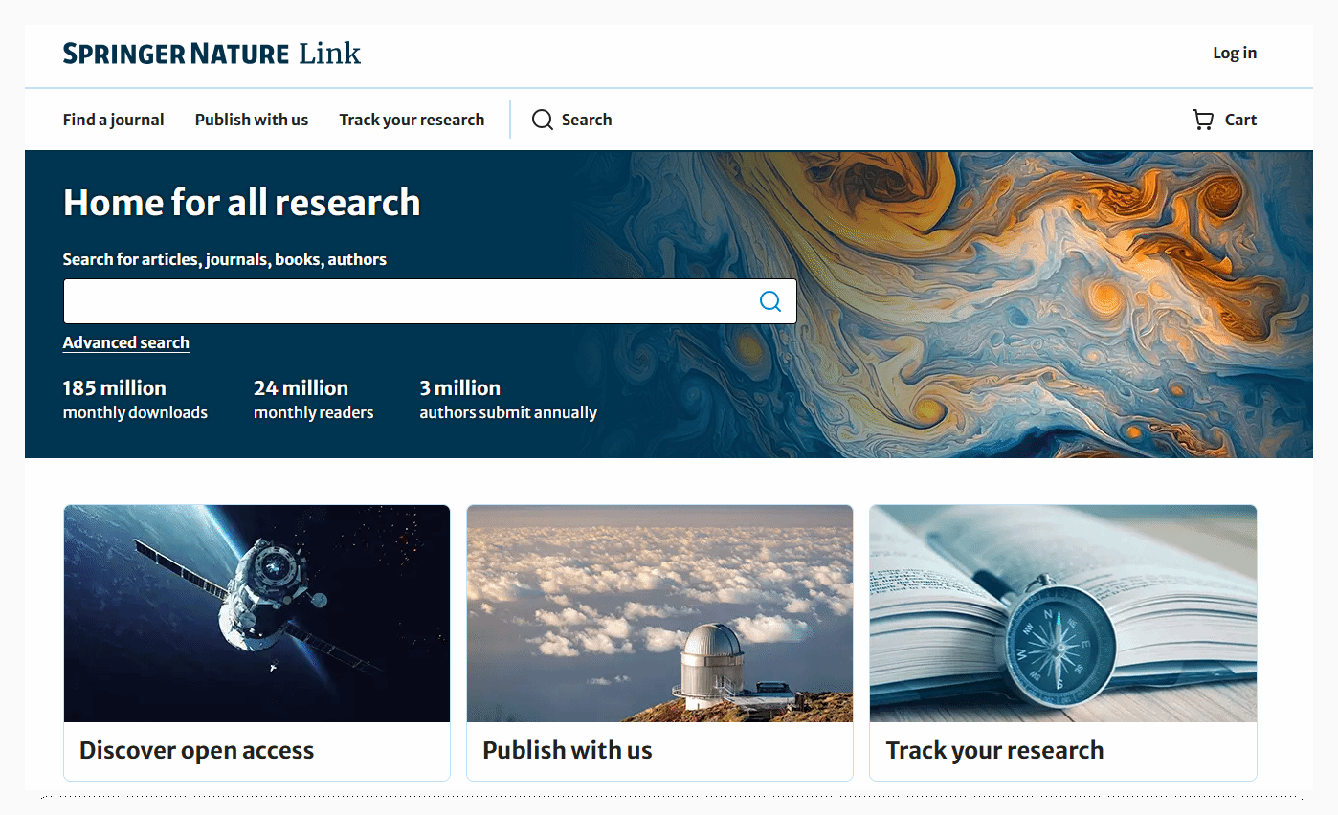This screenshot has height=815, width=1338.
Task: Click the shopping cart icon
Action: pyautogui.click(x=1203, y=120)
